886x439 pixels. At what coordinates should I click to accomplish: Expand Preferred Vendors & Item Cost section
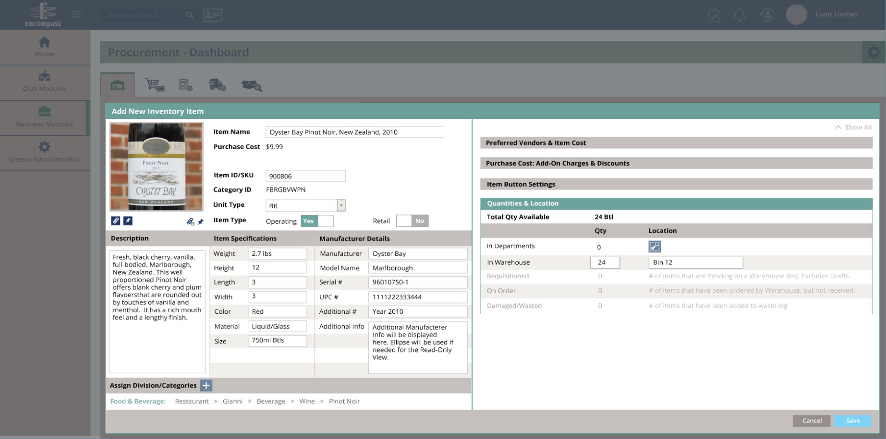click(x=676, y=143)
